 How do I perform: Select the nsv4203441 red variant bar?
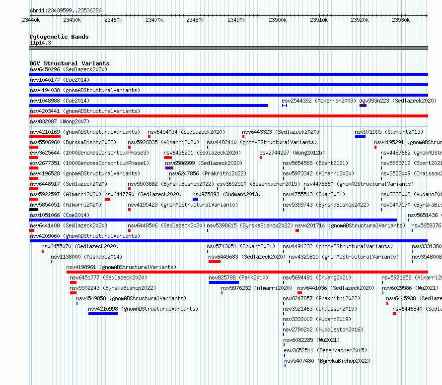[x=228, y=116]
